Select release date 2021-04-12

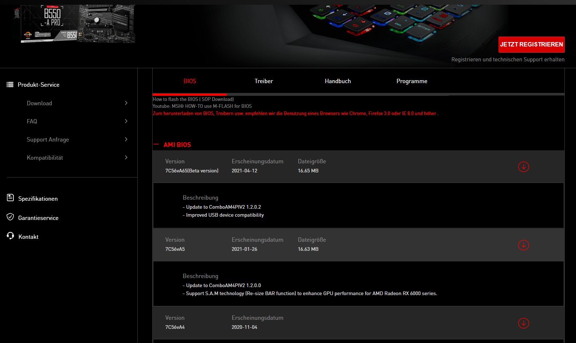click(x=245, y=171)
